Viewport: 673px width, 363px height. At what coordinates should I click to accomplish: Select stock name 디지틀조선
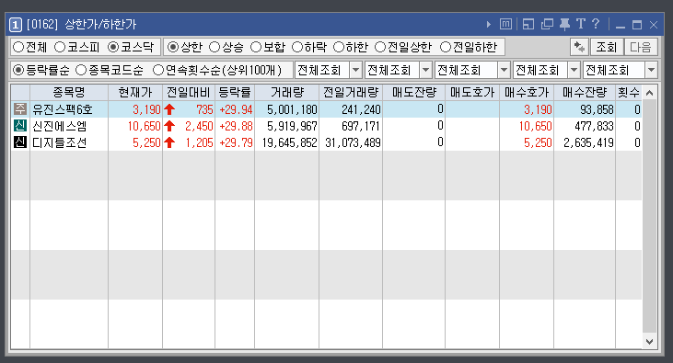click(x=60, y=142)
